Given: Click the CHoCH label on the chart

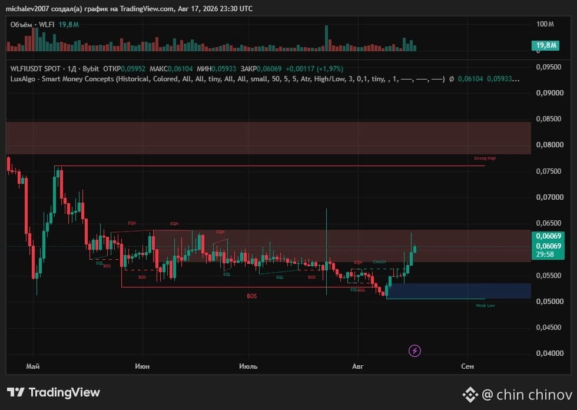Looking at the screenshot, I should [379, 262].
